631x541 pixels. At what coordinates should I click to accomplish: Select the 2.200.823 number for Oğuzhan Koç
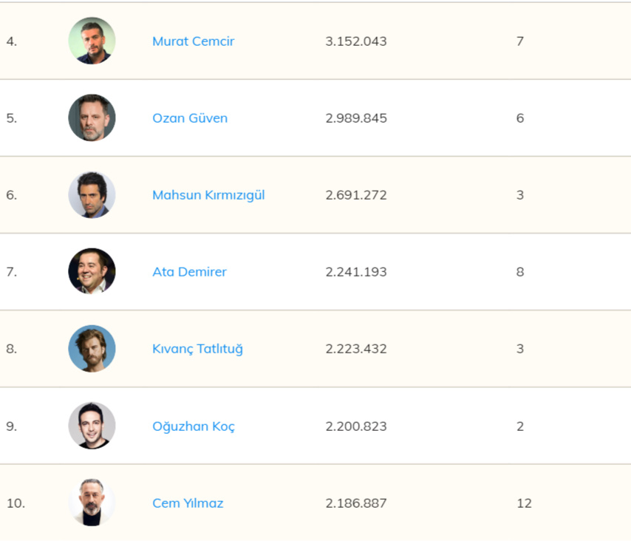click(356, 426)
